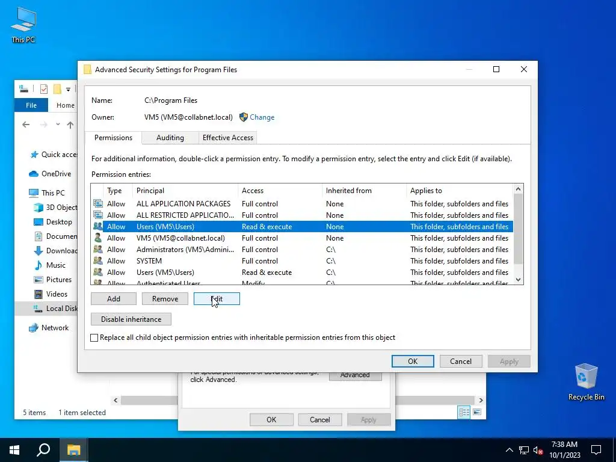Show hidden system tray icons
This screenshot has width=616, height=462.
coord(509,450)
